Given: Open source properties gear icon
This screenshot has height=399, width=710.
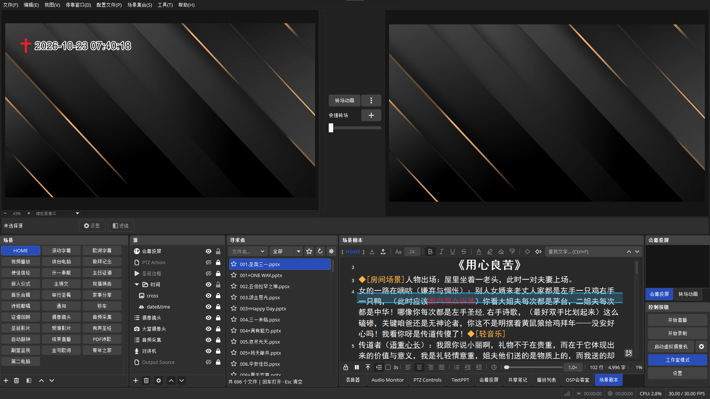Looking at the screenshot, I should pyautogui.click(x=159, y=381).
